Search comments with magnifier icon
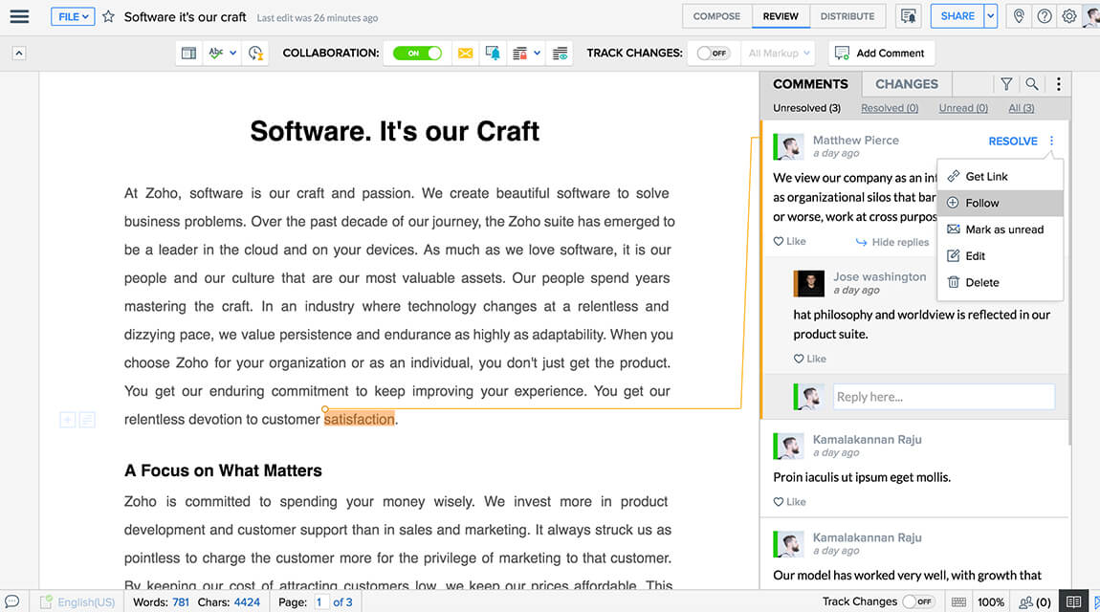This screenshot has width=1100, height=612. [1031, 84]
